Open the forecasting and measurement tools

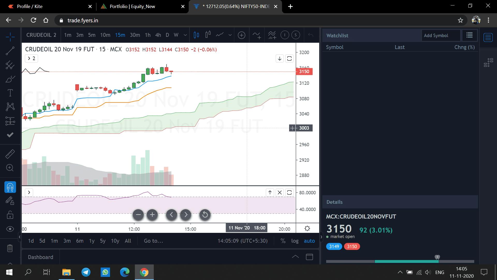[10, 121]
